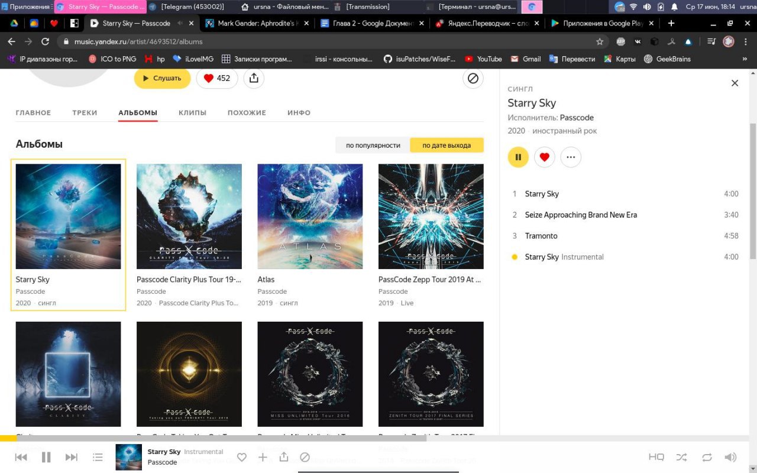Screen dimensions: 757x473
Task: Block the artist using the crossed-circle icon
Action: pyautogui.click(x=473, y=79)
